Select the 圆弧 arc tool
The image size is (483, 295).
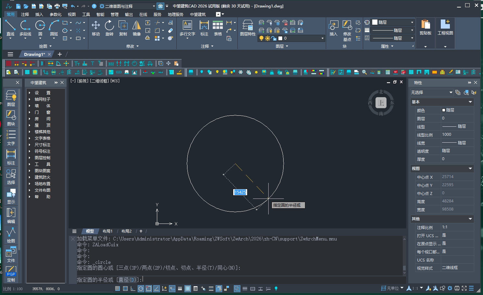tap(54, 28)
